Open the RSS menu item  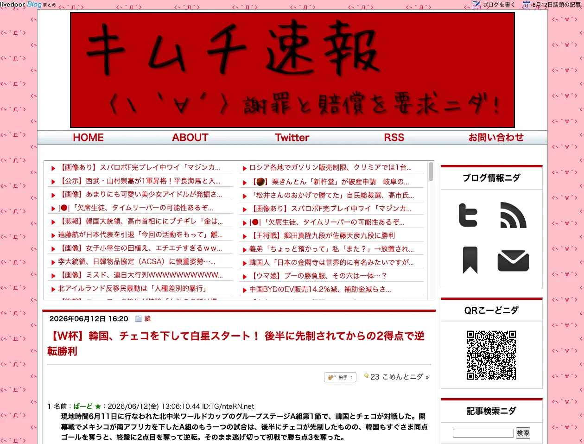(x=394, y=137)
